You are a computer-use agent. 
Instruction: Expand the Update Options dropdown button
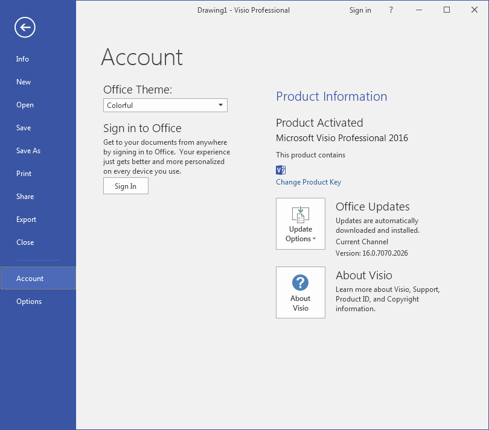pos(300,224)
